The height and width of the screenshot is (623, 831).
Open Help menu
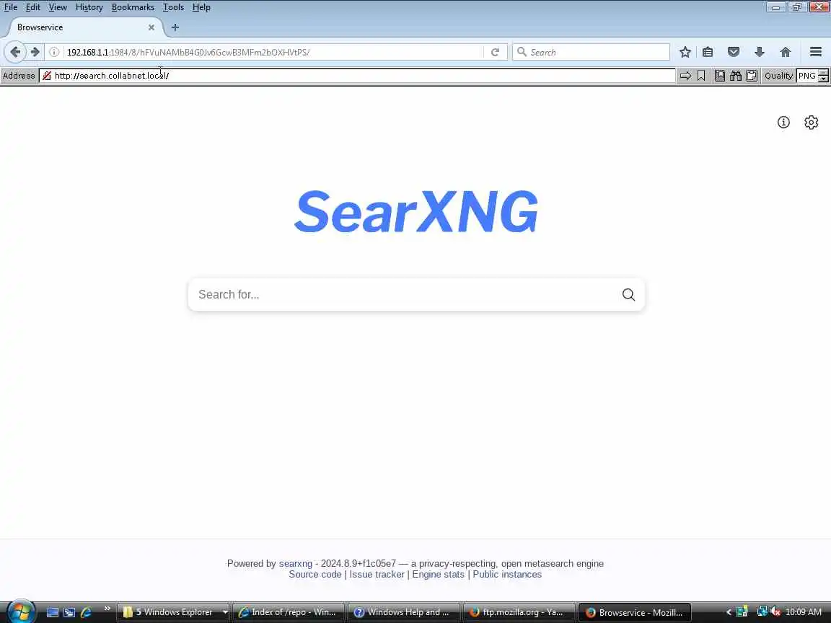pos(201,7)
